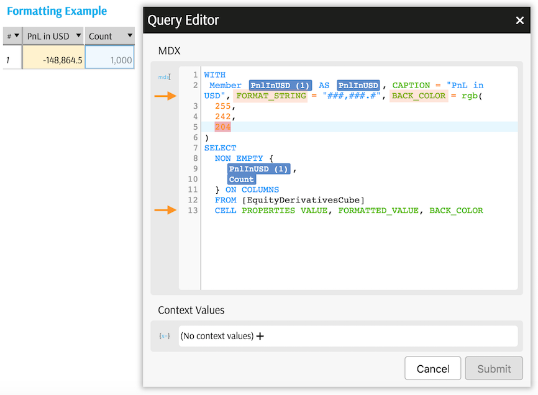Screen dimensions: 538x395
Task: Add a context value with plus icon
Action: pos(260,336)
